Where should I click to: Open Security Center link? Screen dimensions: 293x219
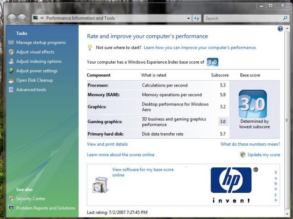pyautogui.click(x=31, y=199)
